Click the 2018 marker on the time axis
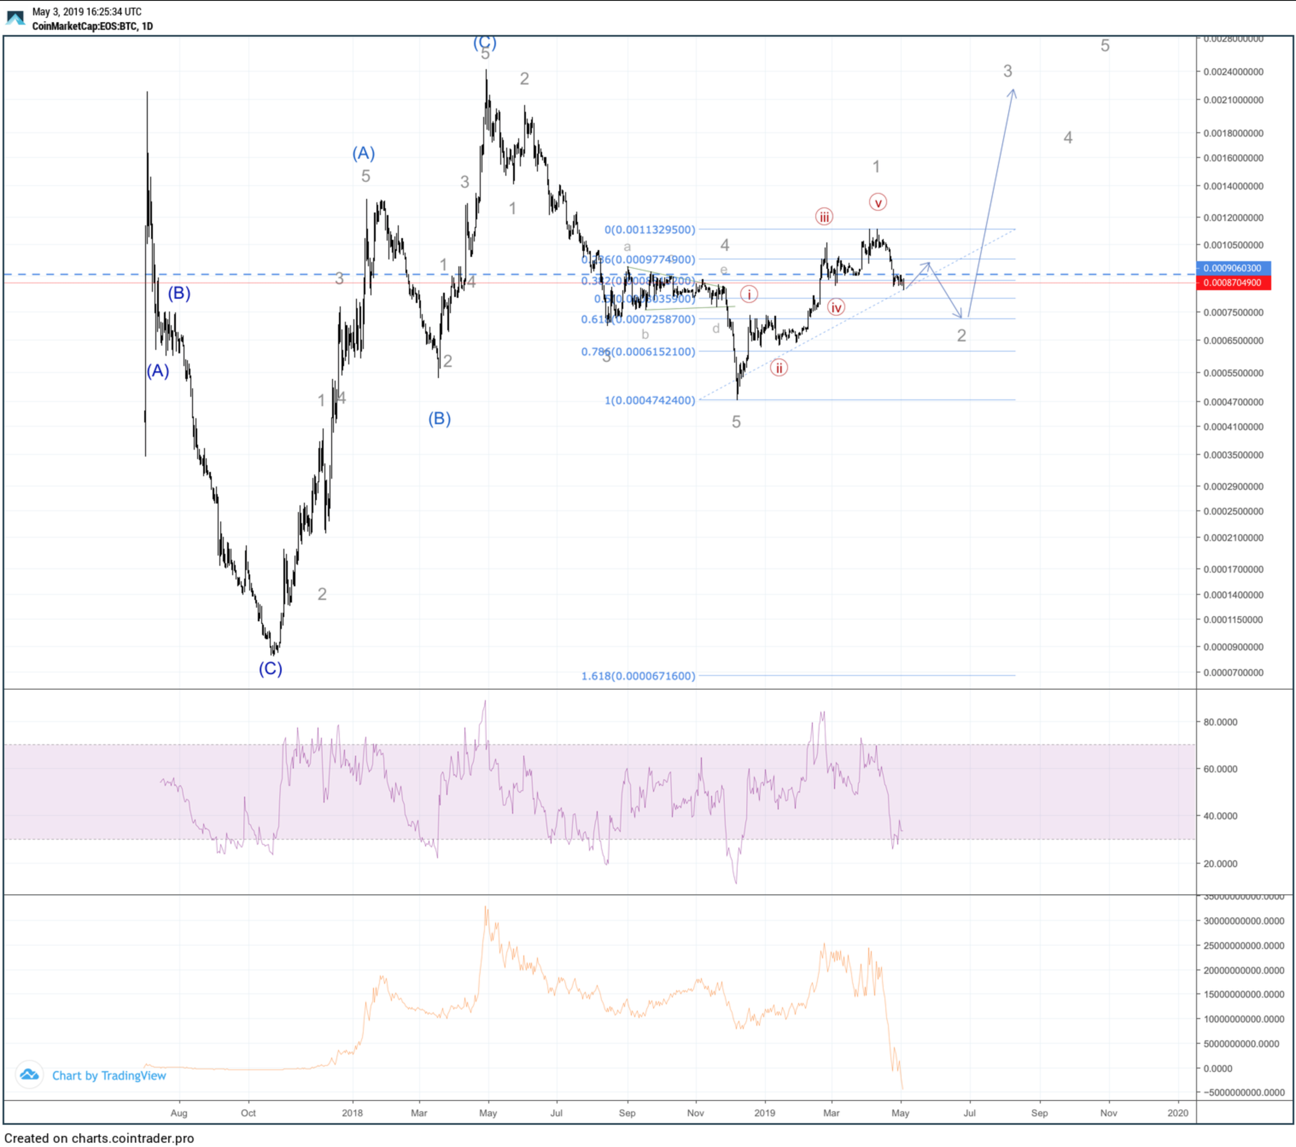The height and width of the screenshot is (1147, 1296). 352,1113
